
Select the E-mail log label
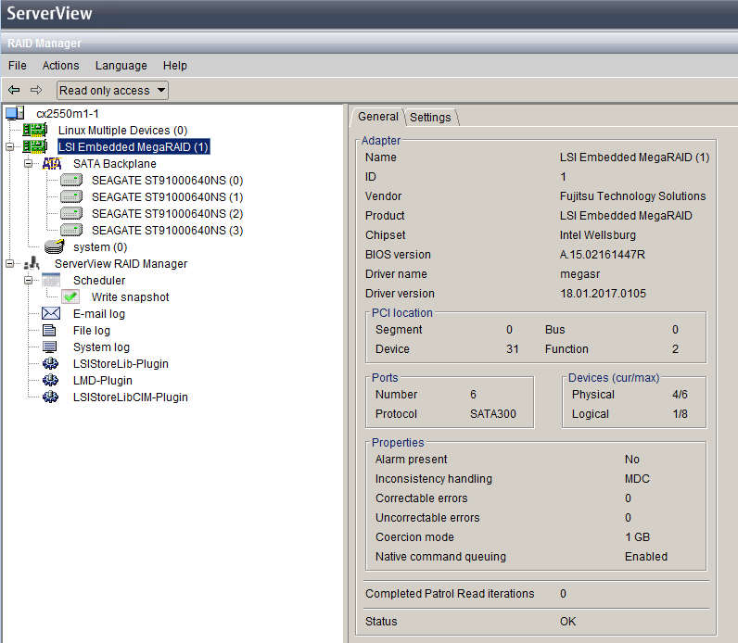pos(99,314)
